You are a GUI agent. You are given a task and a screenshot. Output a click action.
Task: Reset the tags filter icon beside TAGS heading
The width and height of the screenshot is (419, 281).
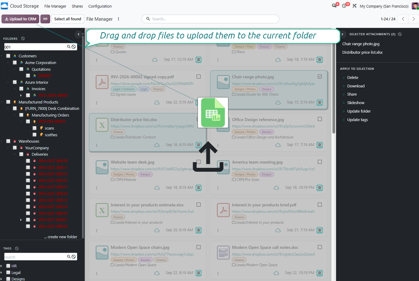click(17, 248)
